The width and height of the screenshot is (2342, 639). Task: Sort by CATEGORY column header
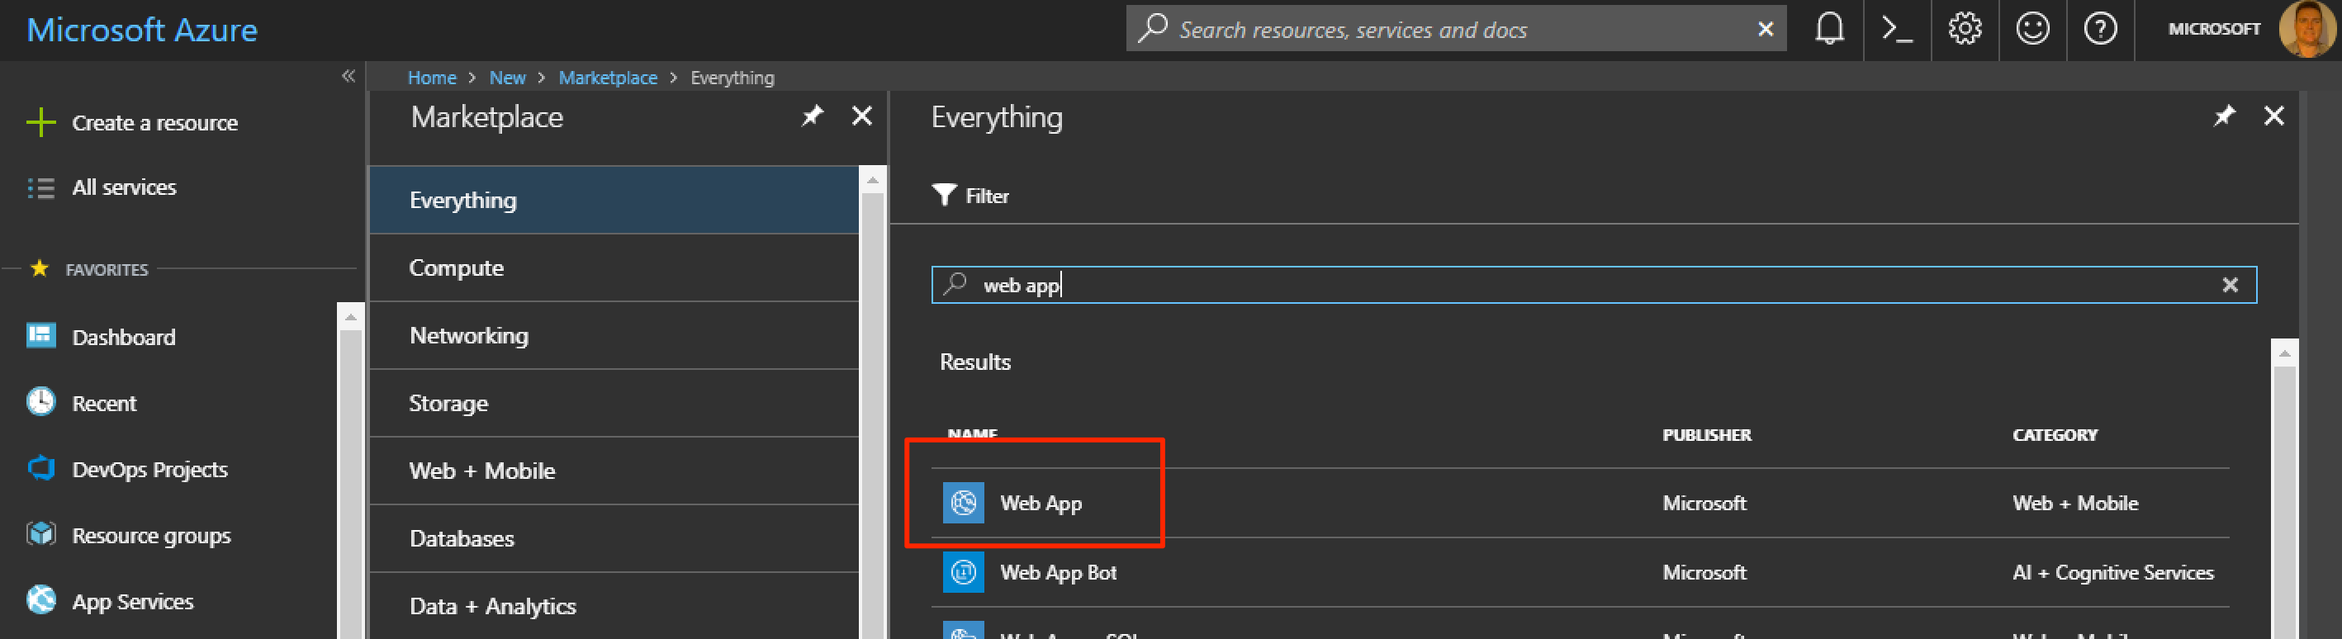pyautogui.click(x=2055, y=435)
